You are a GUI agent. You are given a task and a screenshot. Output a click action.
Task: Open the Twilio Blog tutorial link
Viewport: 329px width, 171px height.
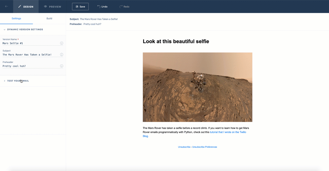click(228, 132)
